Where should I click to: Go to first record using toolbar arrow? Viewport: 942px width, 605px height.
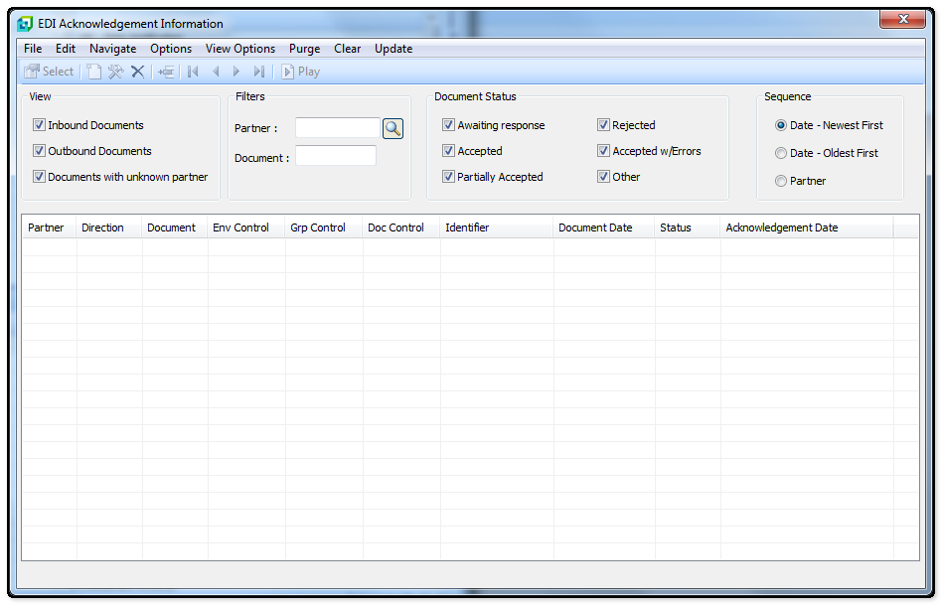pos(193,72)
